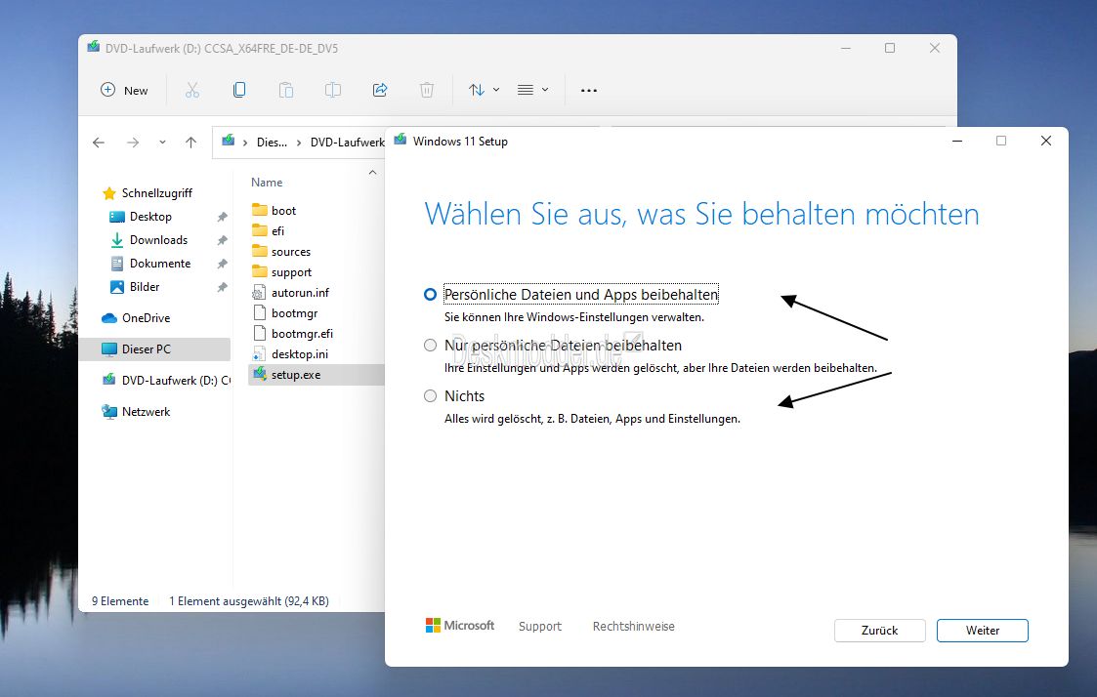Open recent locations chevron dropdown
The image size is (1097, 697).
(162, 142)
